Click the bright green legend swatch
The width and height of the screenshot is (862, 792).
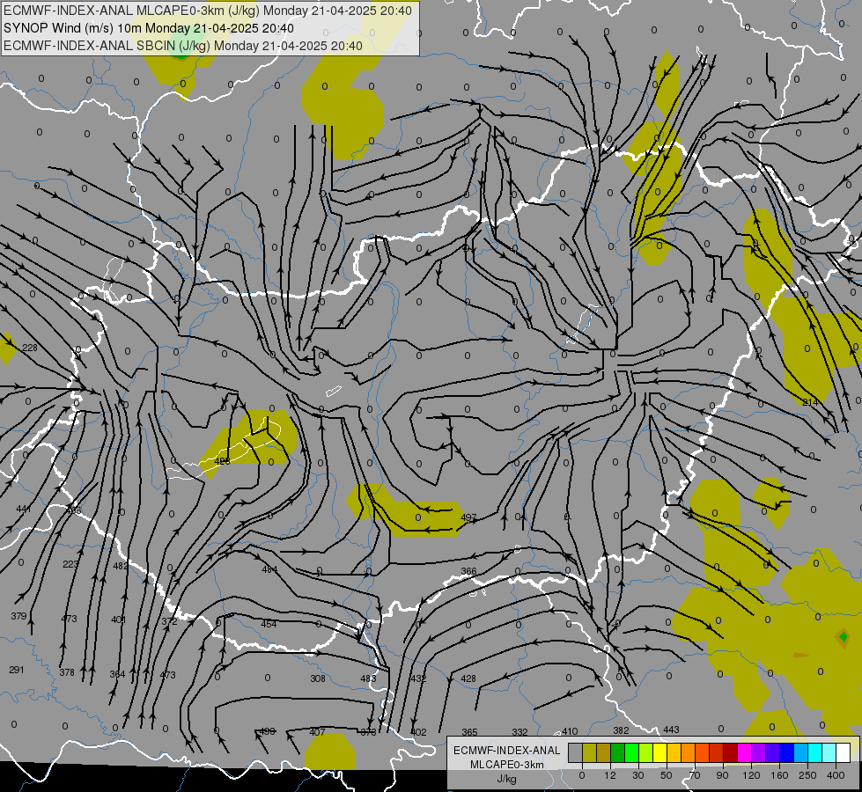pos(631,752)
